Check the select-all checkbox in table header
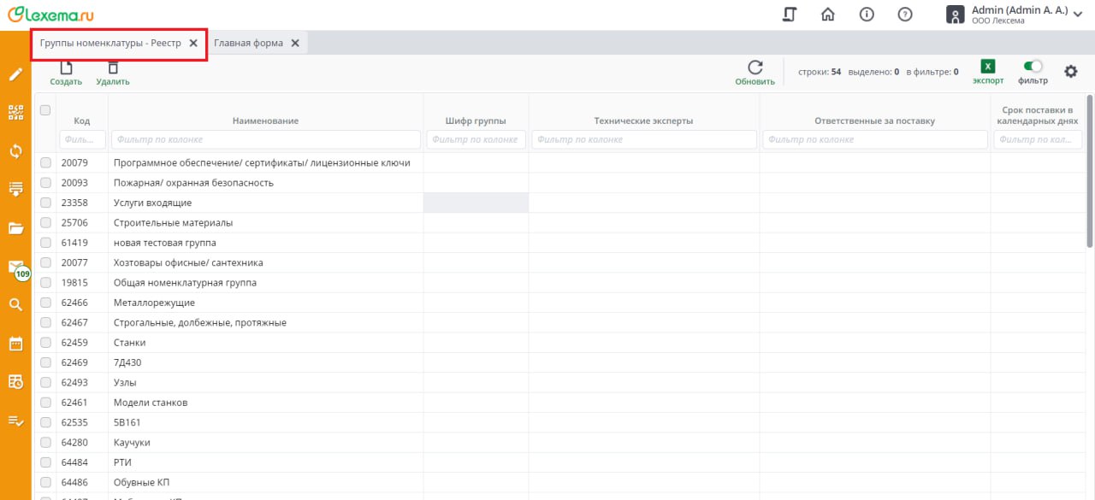 click(x=45, y=109)
